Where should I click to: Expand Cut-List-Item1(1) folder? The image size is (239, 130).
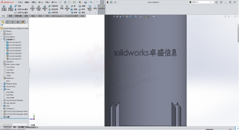pos(4,42)
